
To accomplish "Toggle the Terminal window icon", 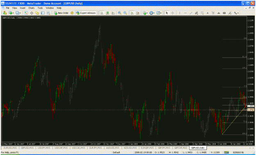I will (x=43, y=13).
